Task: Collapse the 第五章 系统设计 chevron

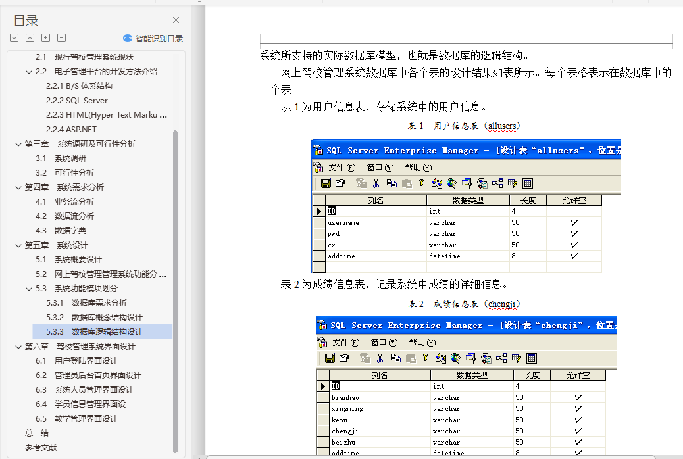Action: (x=18, y=246)
